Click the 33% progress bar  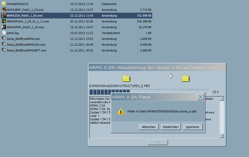coord(149,92)
